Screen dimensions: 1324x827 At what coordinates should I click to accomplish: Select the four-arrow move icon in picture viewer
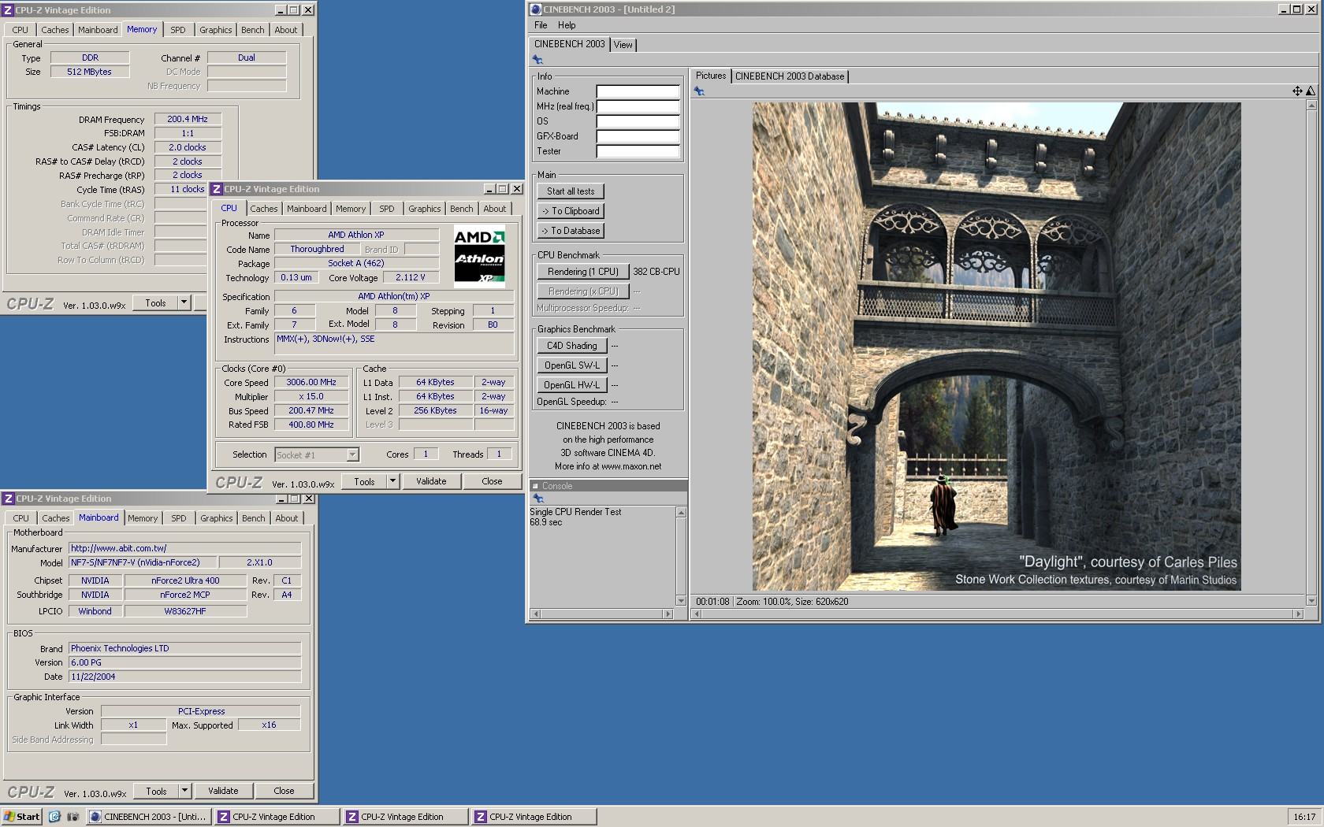click(x=1297, y=91)
